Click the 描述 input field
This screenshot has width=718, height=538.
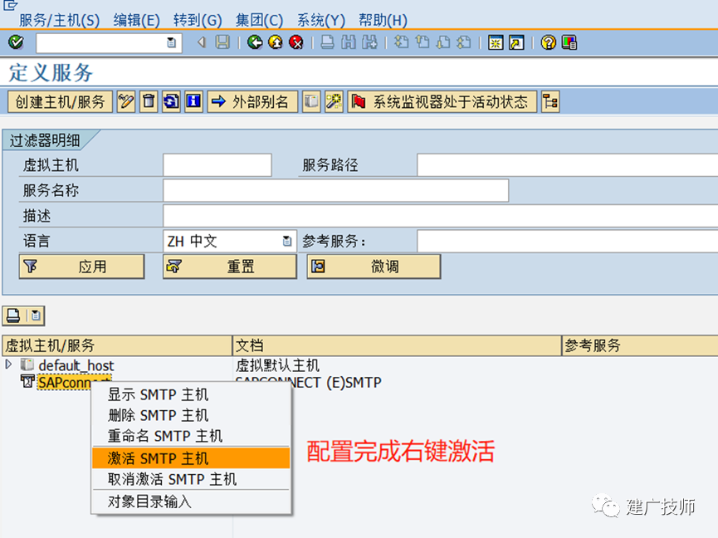pyautogui.click(x=441, y=216)
